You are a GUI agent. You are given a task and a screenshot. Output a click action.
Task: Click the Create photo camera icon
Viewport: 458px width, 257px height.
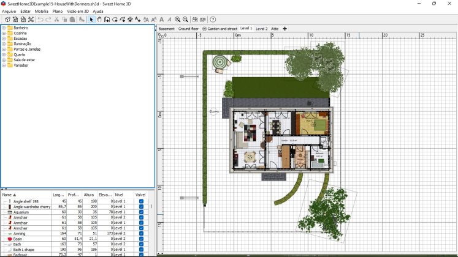pyautogui.click(x=195, y=20)
